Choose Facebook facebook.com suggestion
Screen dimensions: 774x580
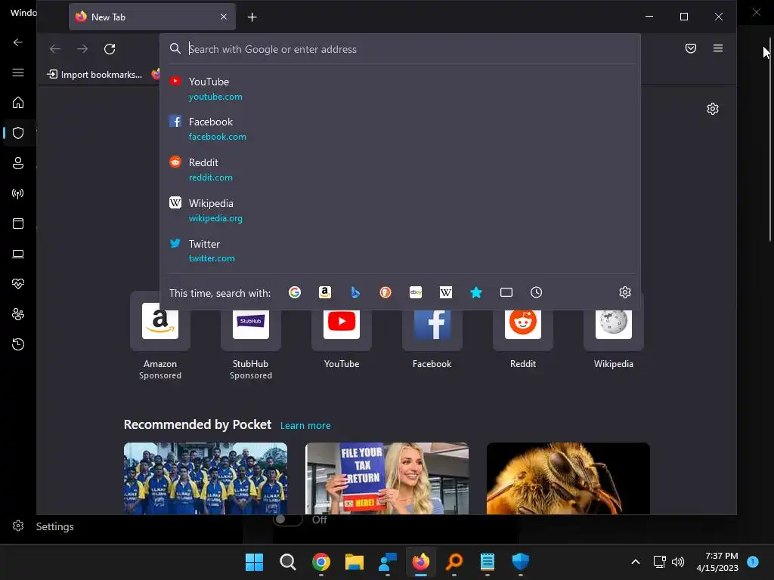401,128
